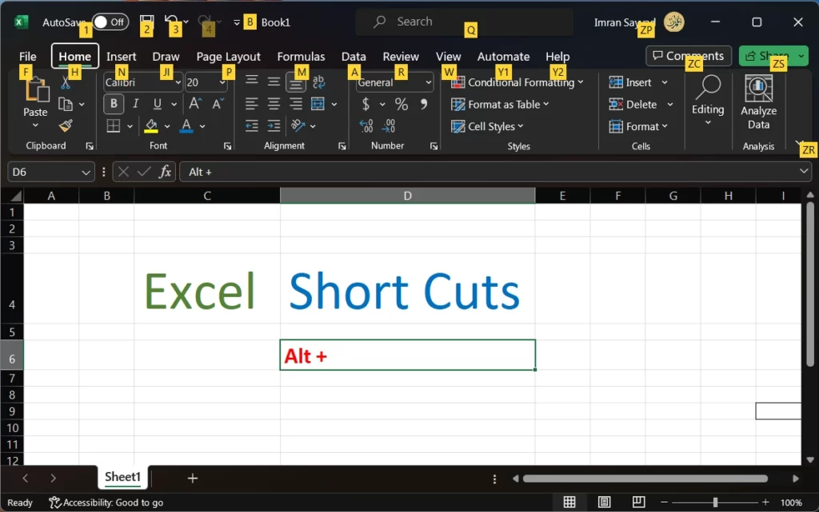819x512 pixels.
Task: Open the Calibri font name dropdown
Action: (178, 82)
